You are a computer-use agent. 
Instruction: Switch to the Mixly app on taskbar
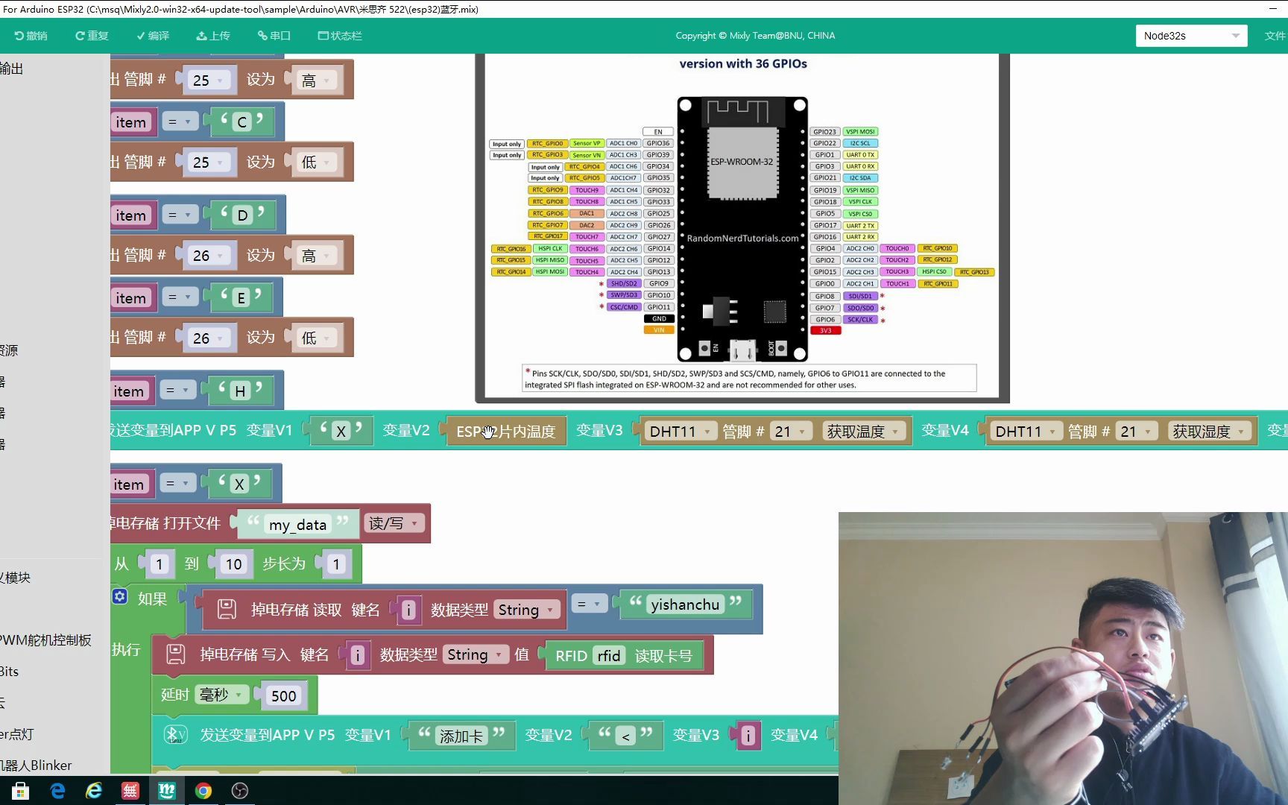coord(167,791)
